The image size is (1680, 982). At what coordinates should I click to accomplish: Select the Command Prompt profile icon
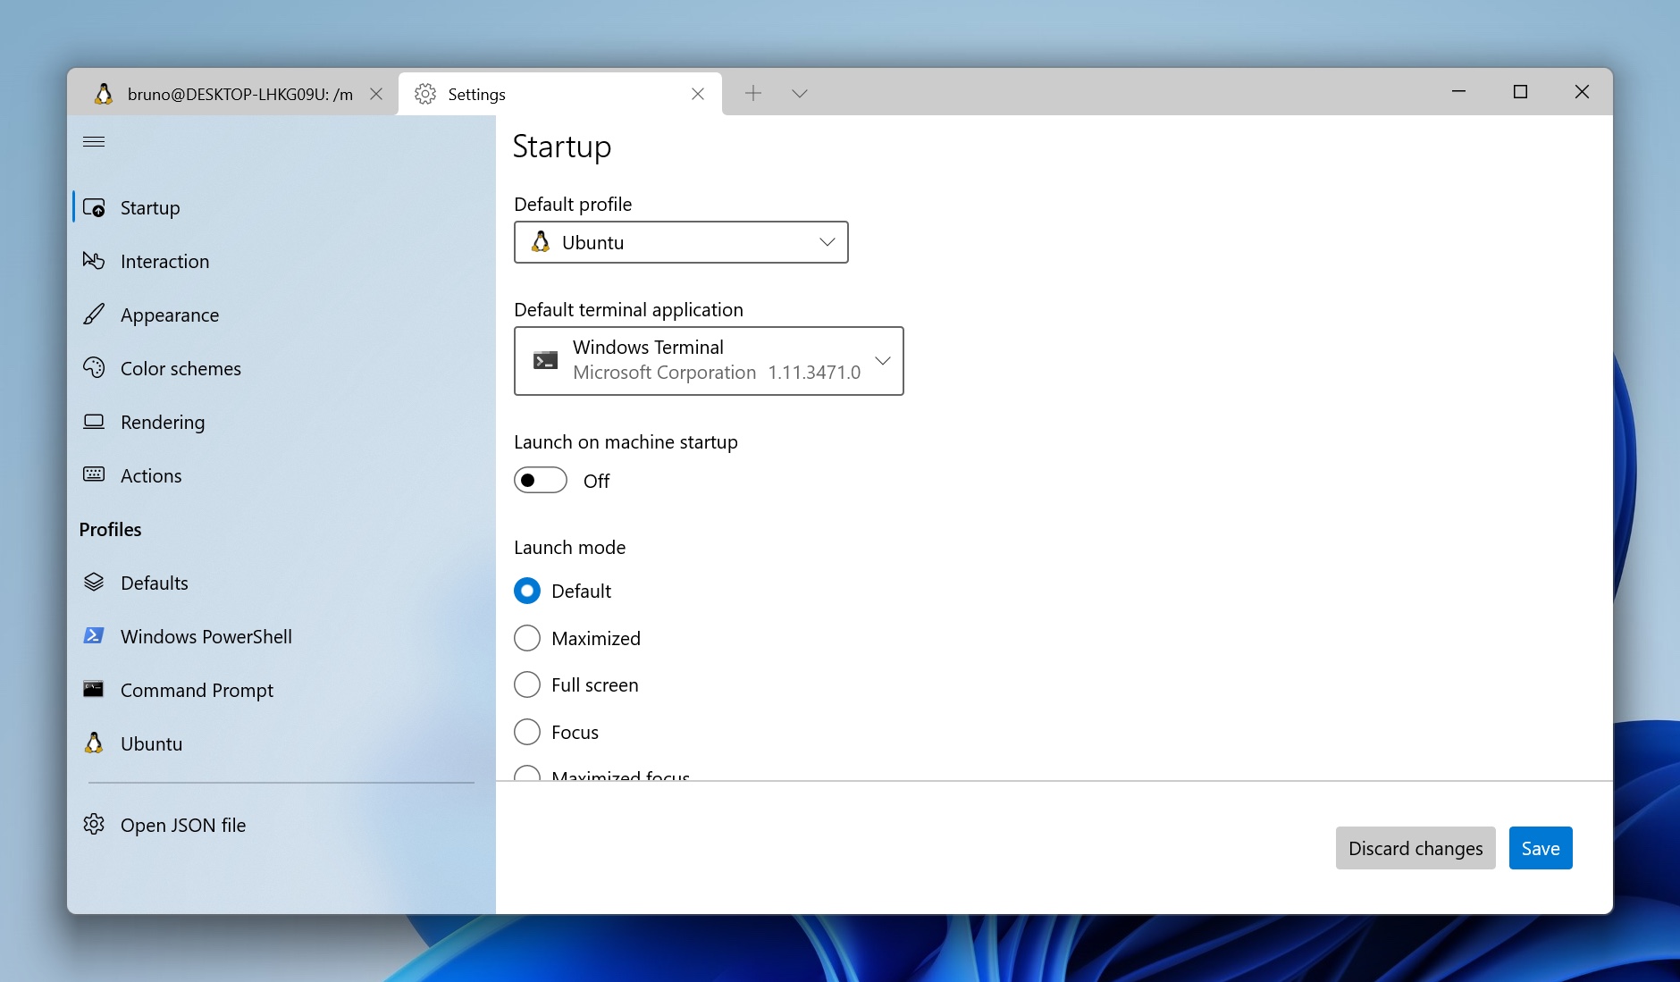[x=94, y=689]
